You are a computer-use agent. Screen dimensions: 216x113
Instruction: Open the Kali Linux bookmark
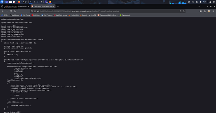click(x=15, y=15)
